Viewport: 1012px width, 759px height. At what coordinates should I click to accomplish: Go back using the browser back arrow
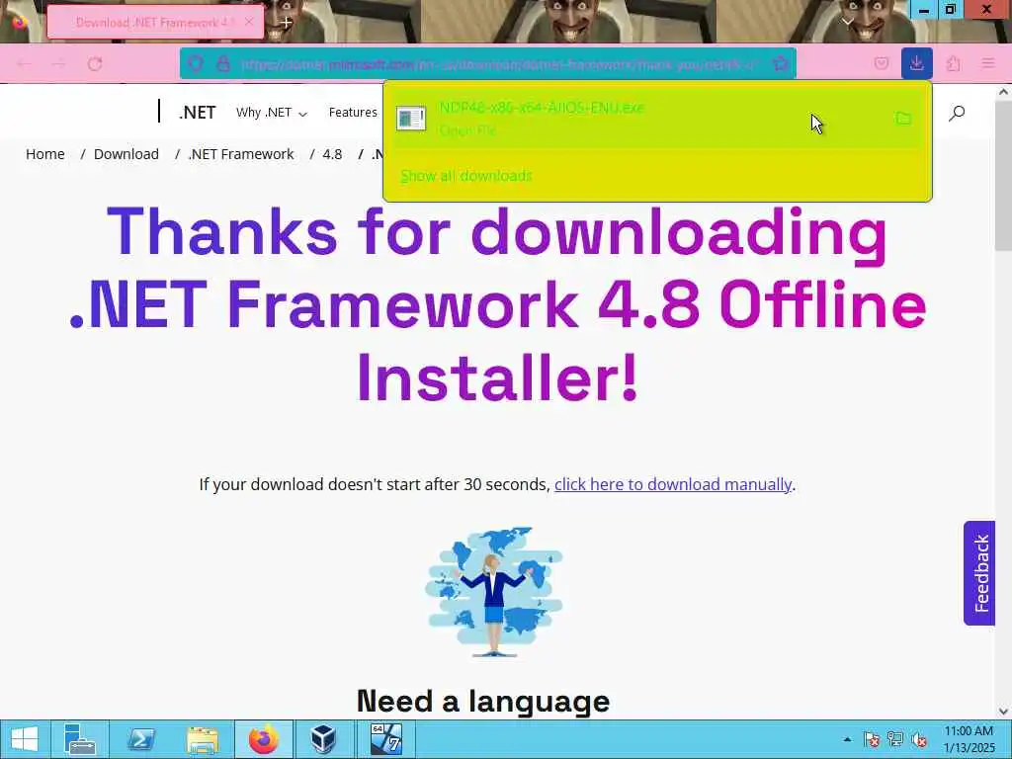24,64
